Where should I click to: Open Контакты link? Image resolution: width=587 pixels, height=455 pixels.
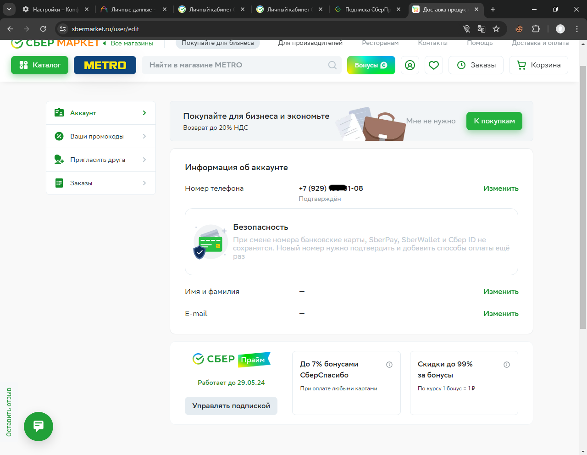pos(432,43)
